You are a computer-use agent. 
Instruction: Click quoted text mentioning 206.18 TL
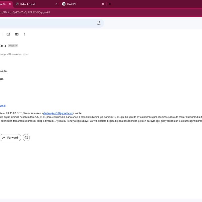pos(101,117)
